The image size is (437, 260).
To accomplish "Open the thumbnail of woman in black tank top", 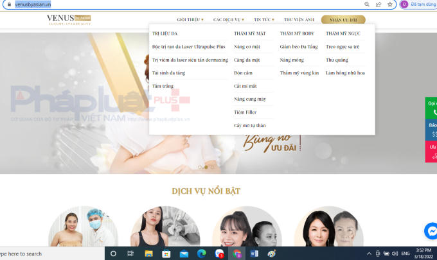I will [x=165, y=227].
